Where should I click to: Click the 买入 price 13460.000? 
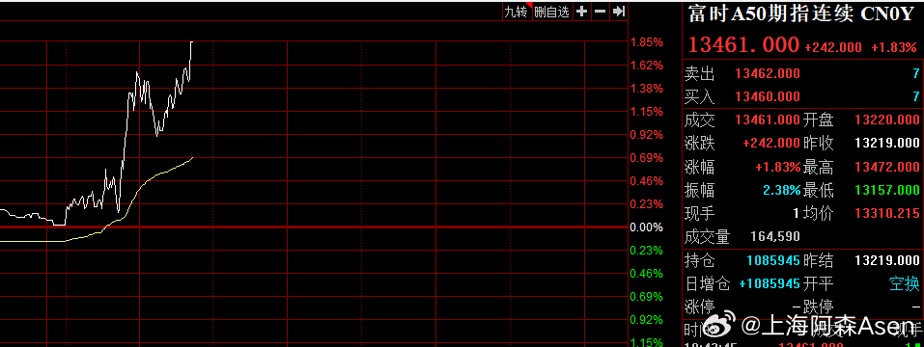(x=768, y=97)
